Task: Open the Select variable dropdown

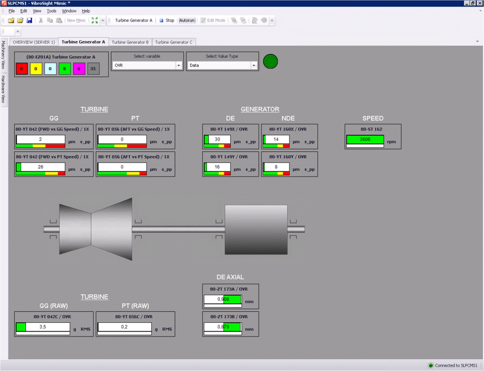Action: point(179,65)
